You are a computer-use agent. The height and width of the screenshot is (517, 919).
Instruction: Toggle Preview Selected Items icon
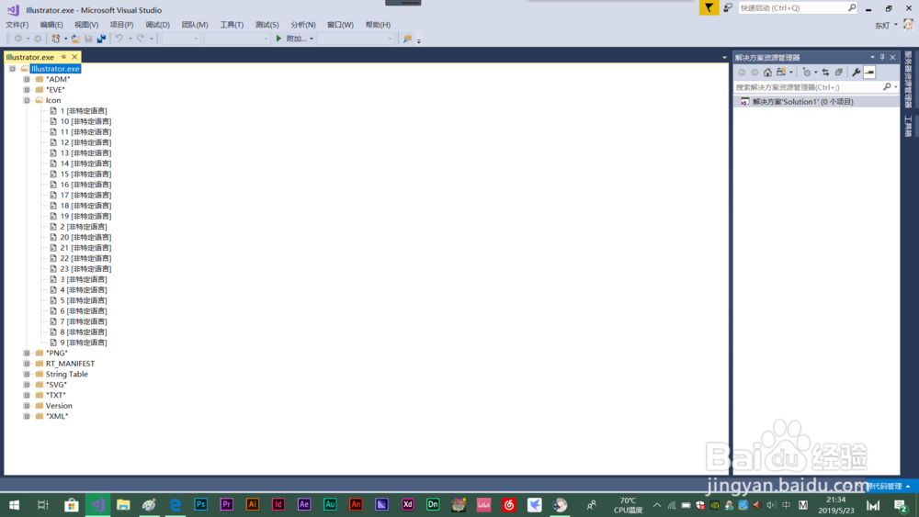[869, 73]
